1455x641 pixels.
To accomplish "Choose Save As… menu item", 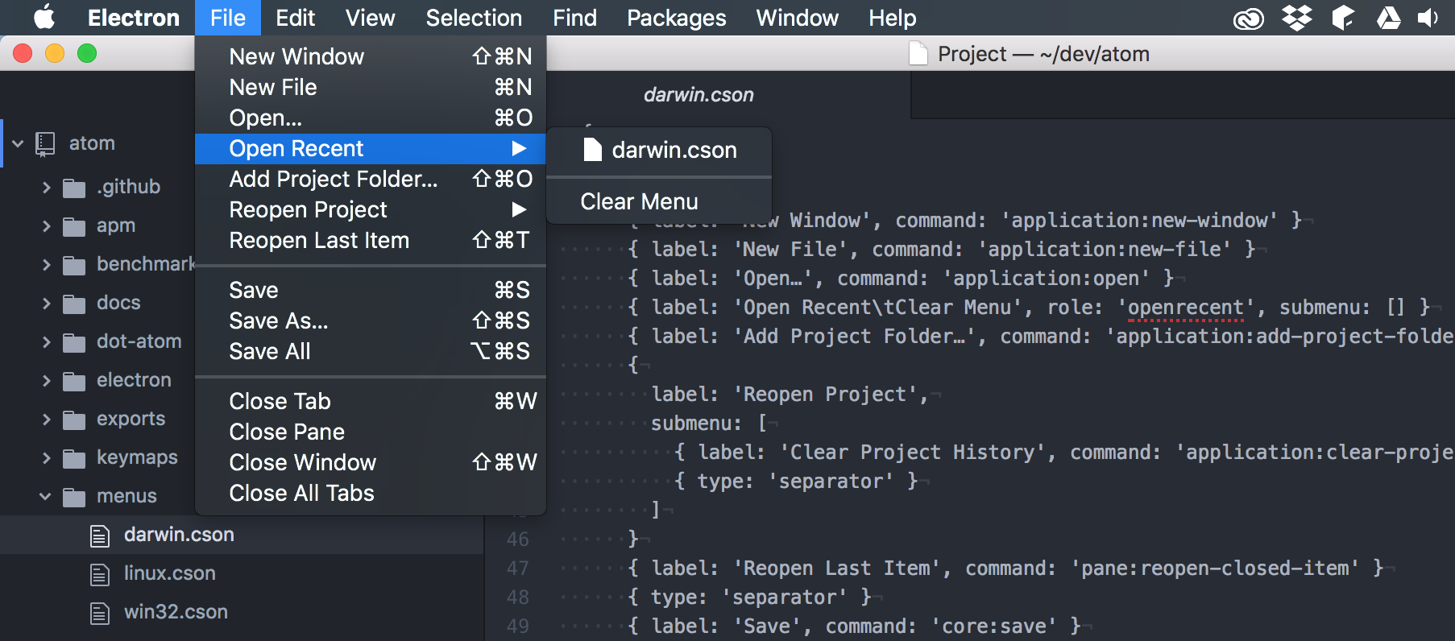I will pos(371,321).
